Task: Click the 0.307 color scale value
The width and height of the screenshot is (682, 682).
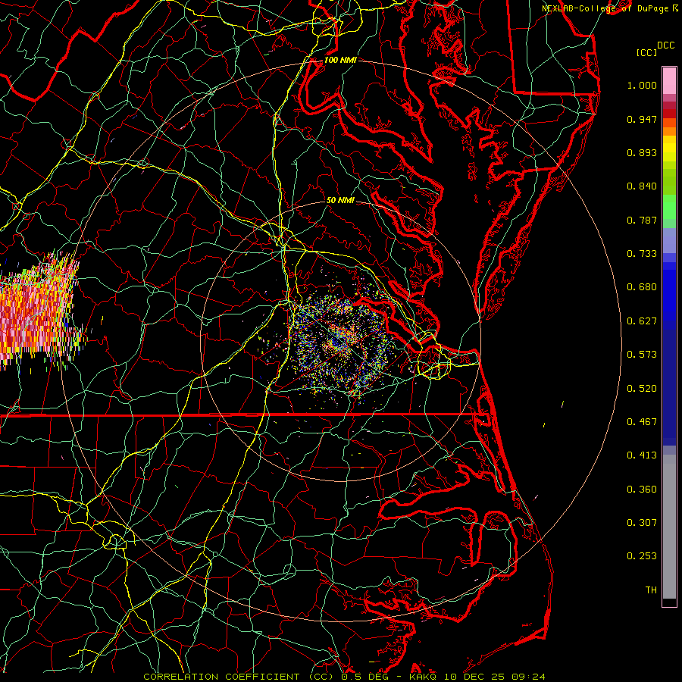Action: point(642,523)
